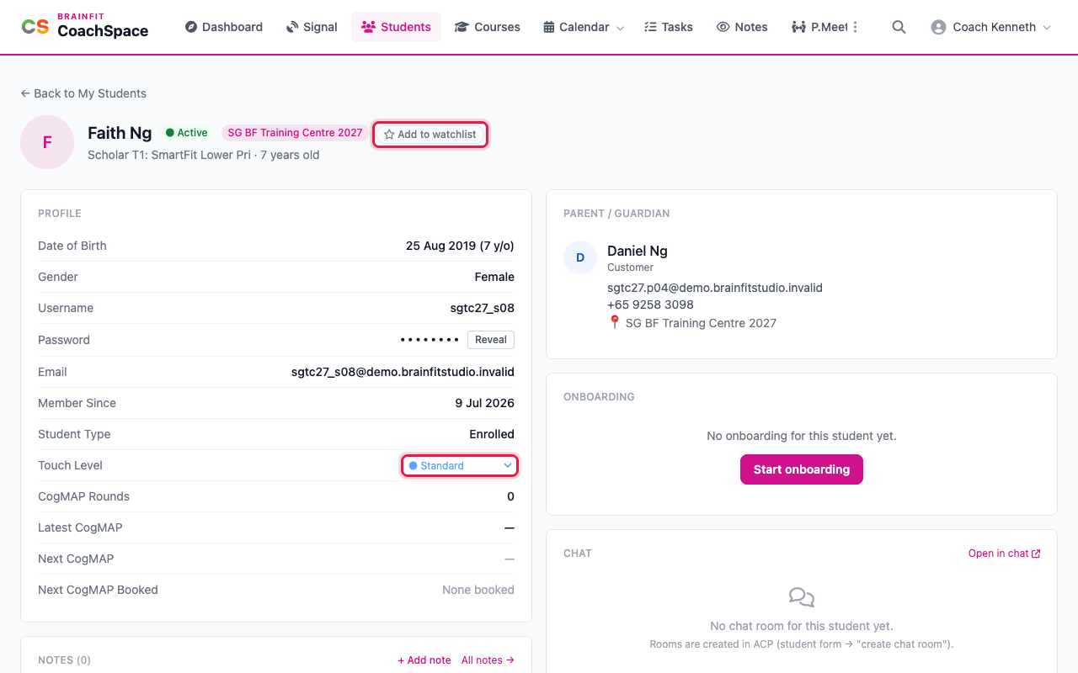Viewport: 1078px width, 673px height.
Task: Open Tasks from top navigation
Action: pyautogui.click(x=669, y=27)
